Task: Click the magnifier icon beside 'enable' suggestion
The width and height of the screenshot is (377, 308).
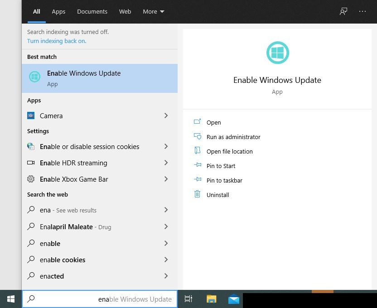Action: tap(31, 243)
